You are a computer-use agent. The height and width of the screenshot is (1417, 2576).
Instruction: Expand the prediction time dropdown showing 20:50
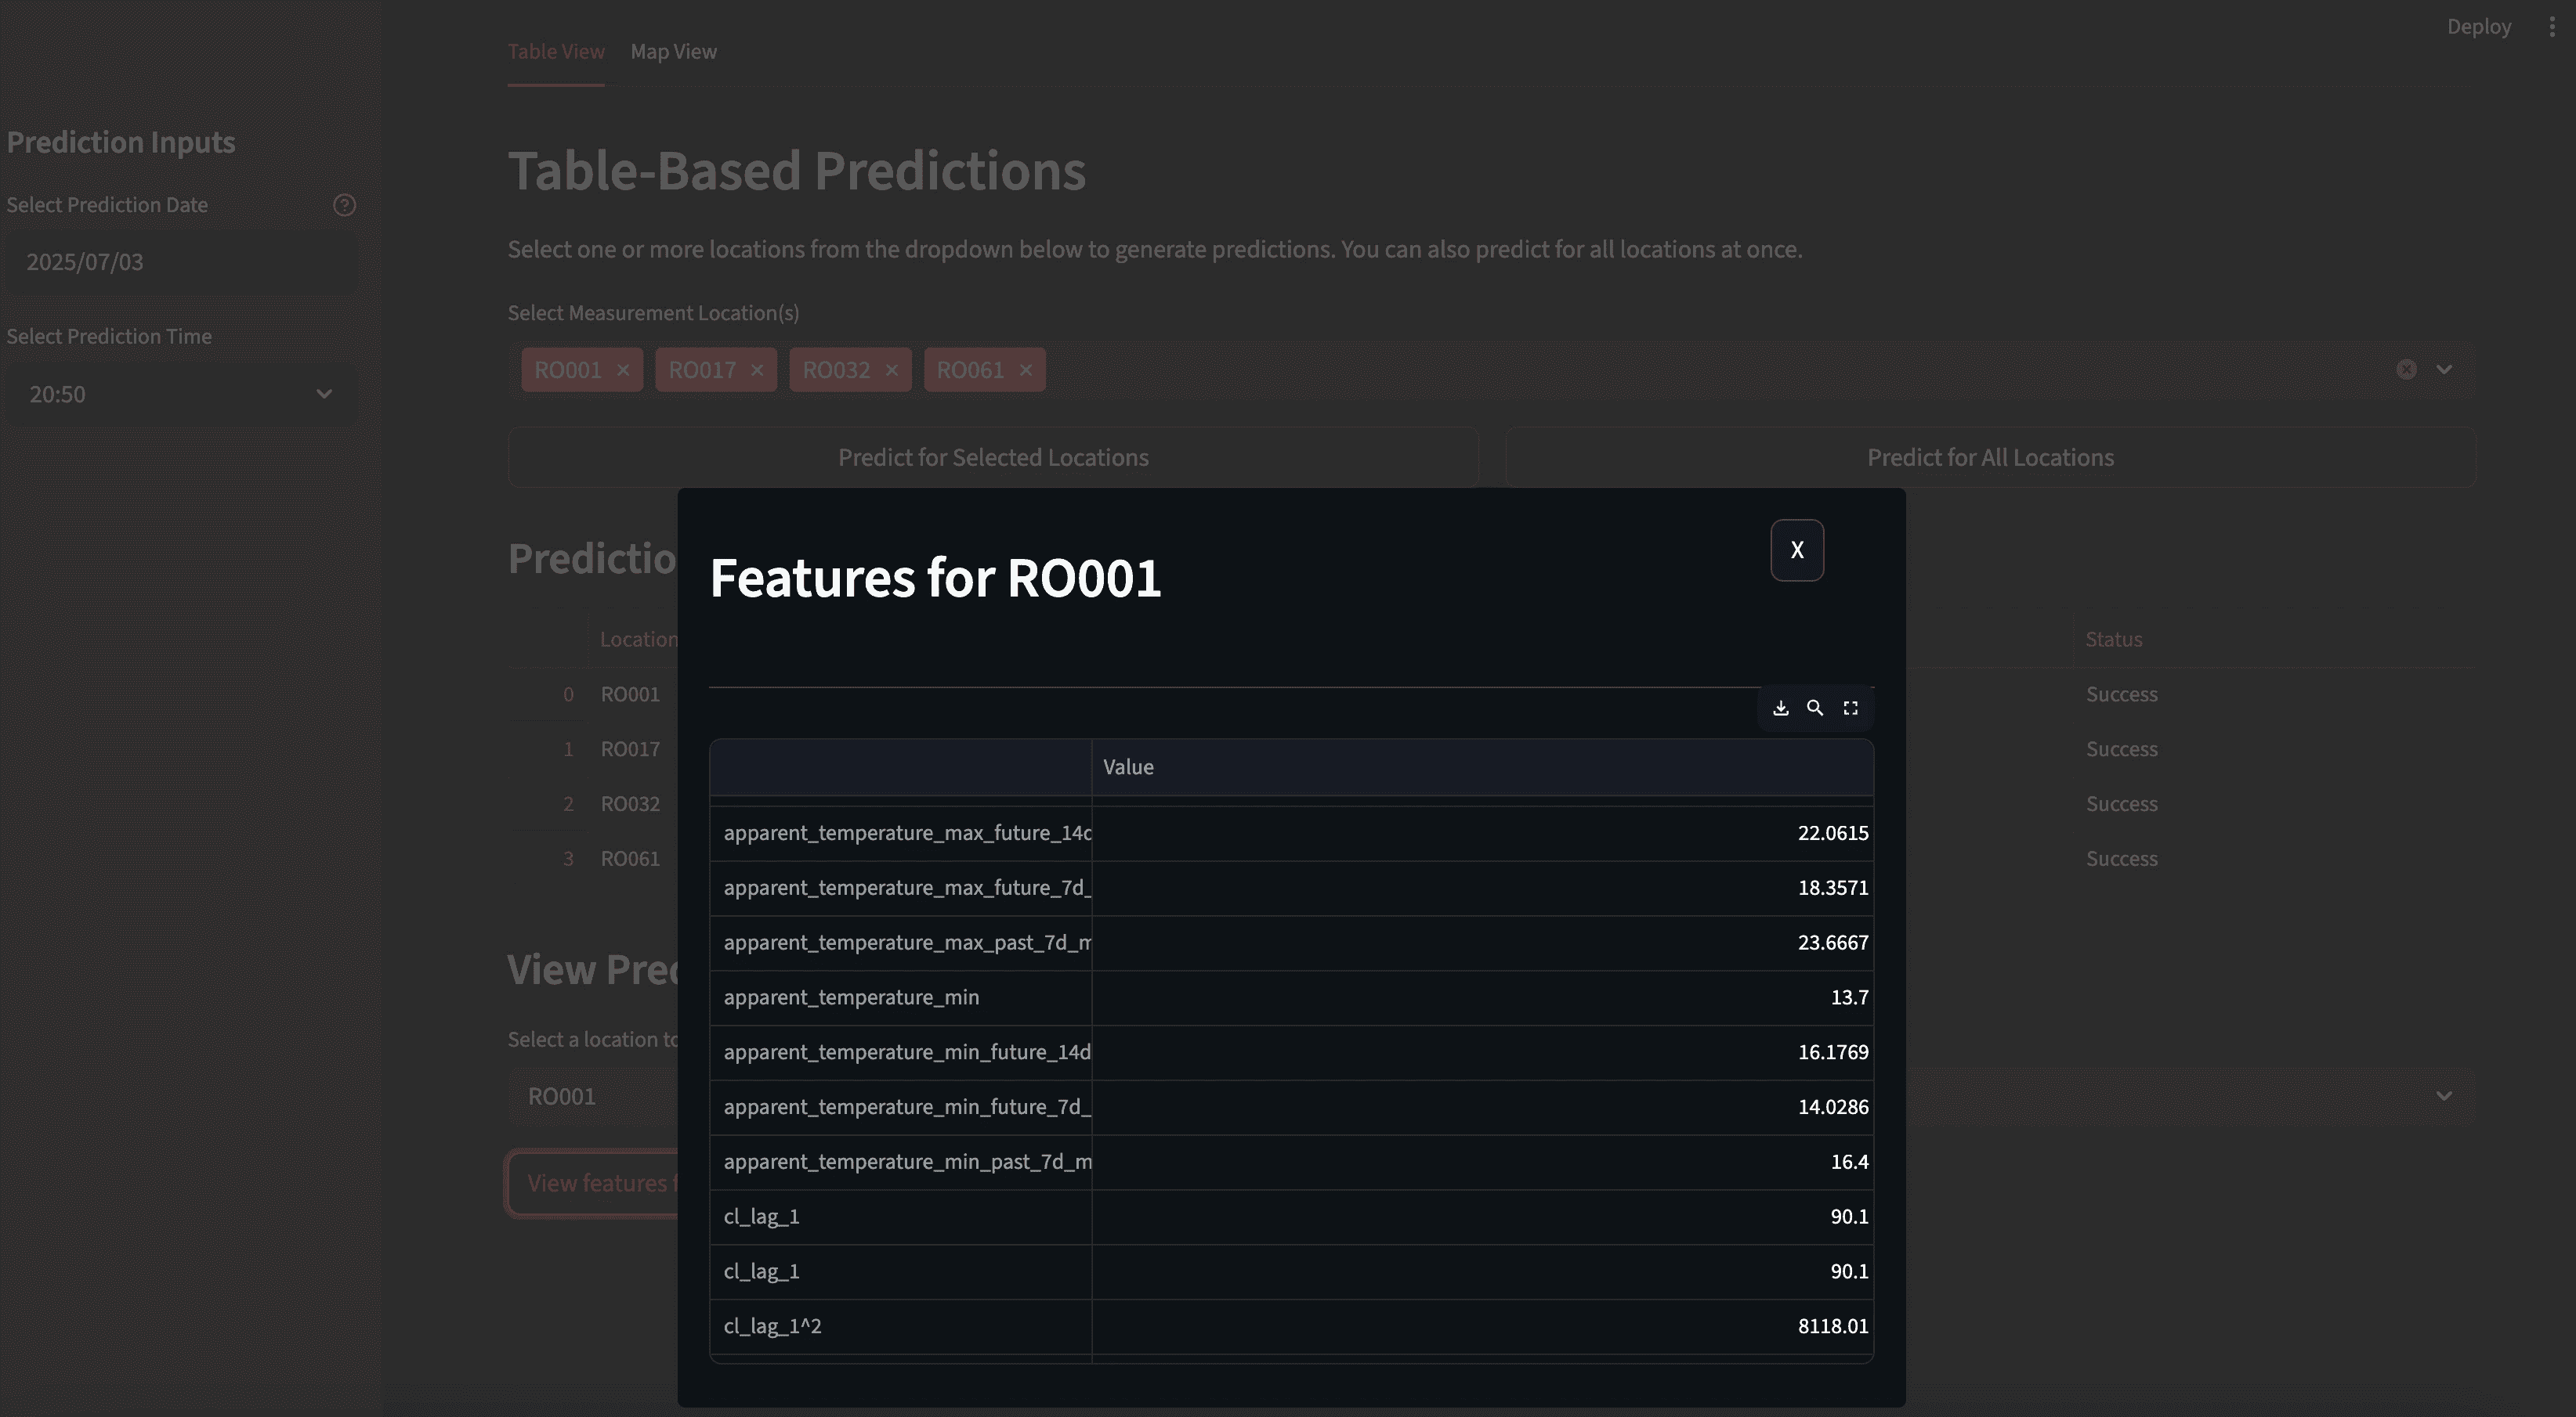coord(323,394)
